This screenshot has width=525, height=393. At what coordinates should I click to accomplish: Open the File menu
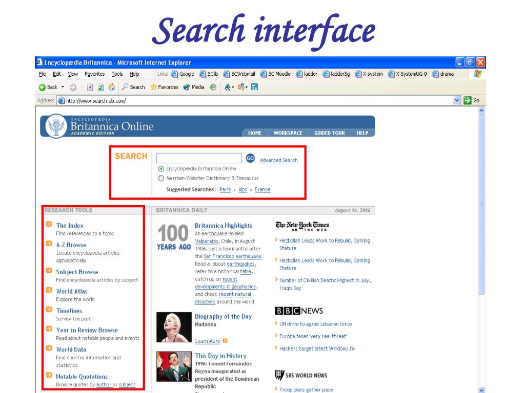[x=43, y=74]
